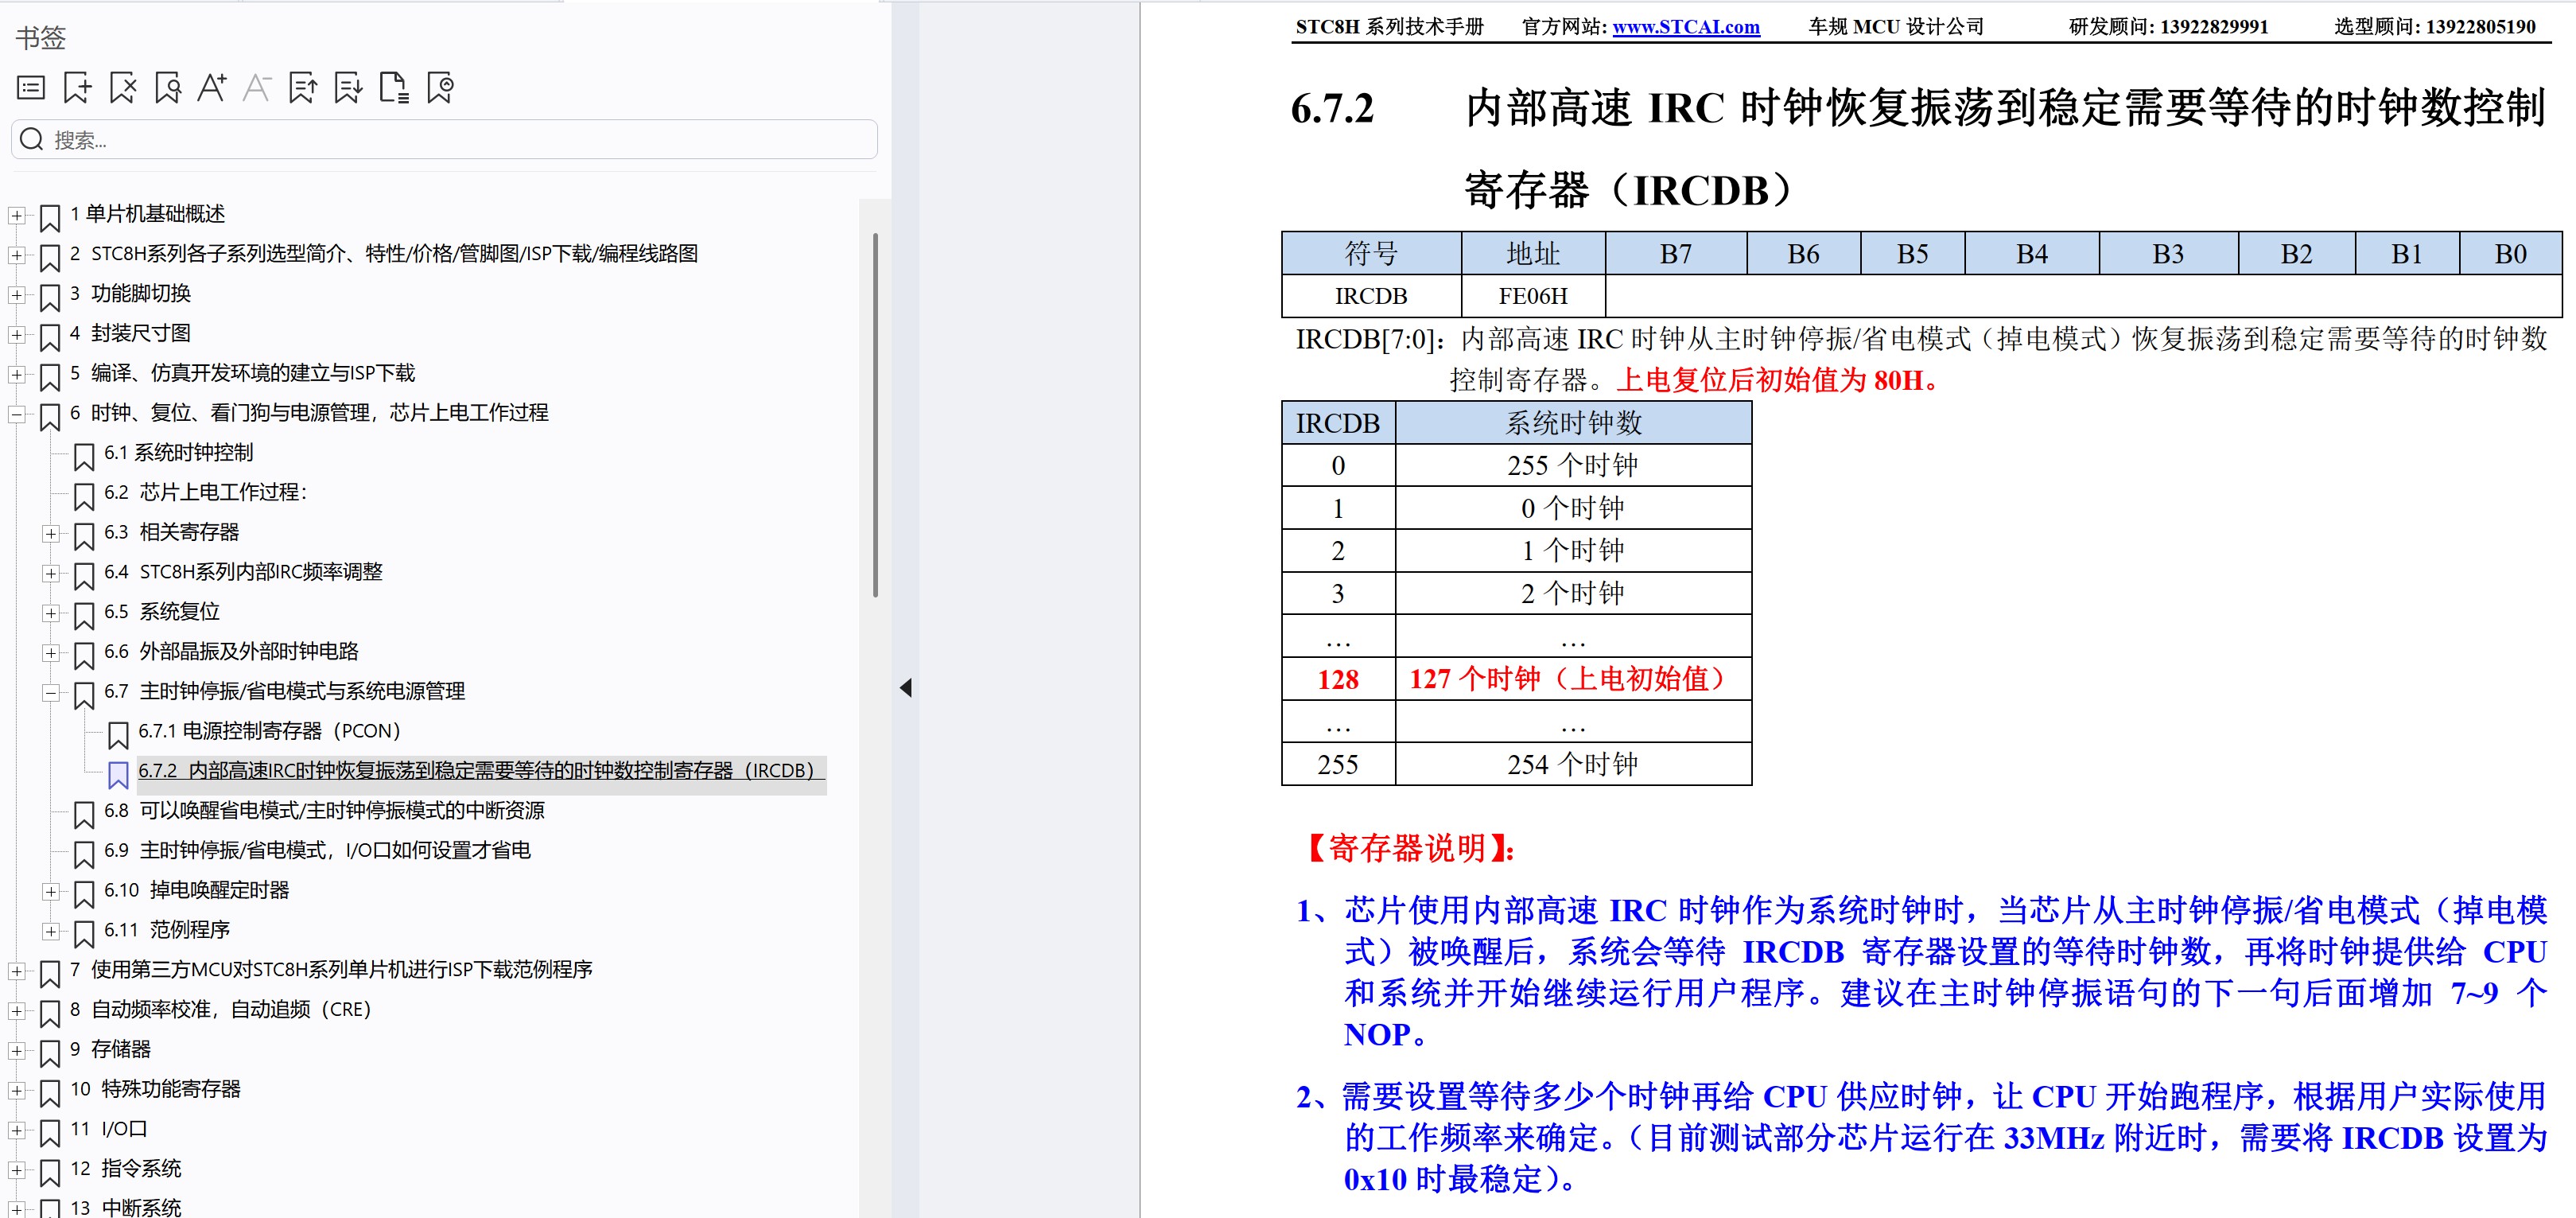Click the 255 个时钟 table cell
The height and width of the screenshot is (1218, 2576).
coord(1573,465)
